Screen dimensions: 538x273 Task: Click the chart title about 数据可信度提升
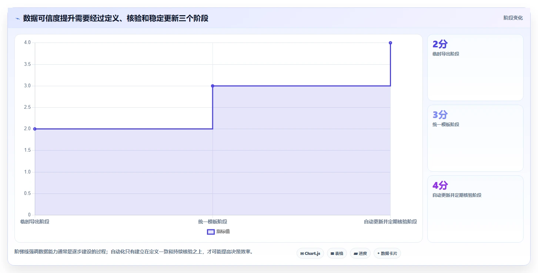click(x=116, y=18)
